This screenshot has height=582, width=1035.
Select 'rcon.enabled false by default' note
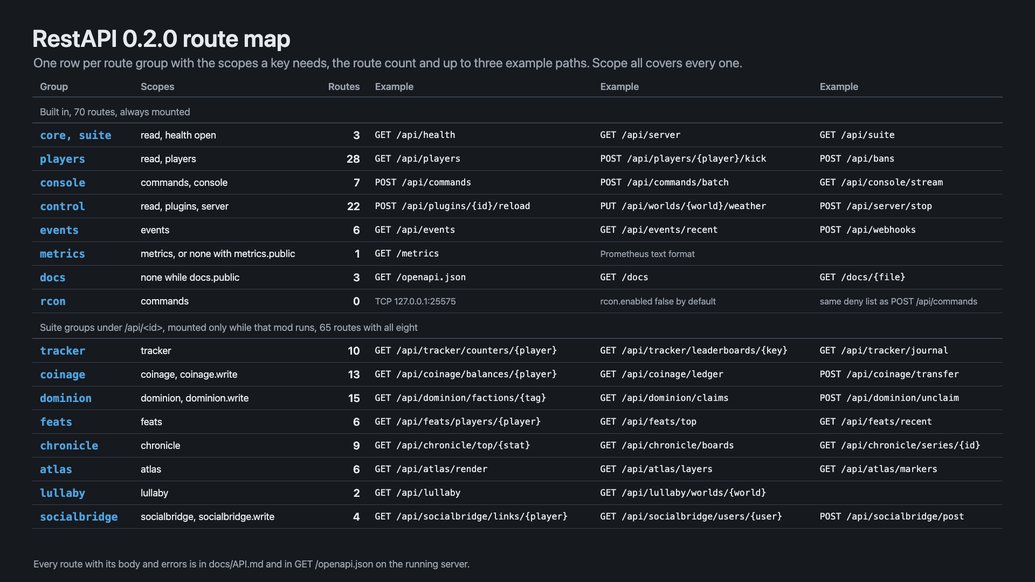658,301
